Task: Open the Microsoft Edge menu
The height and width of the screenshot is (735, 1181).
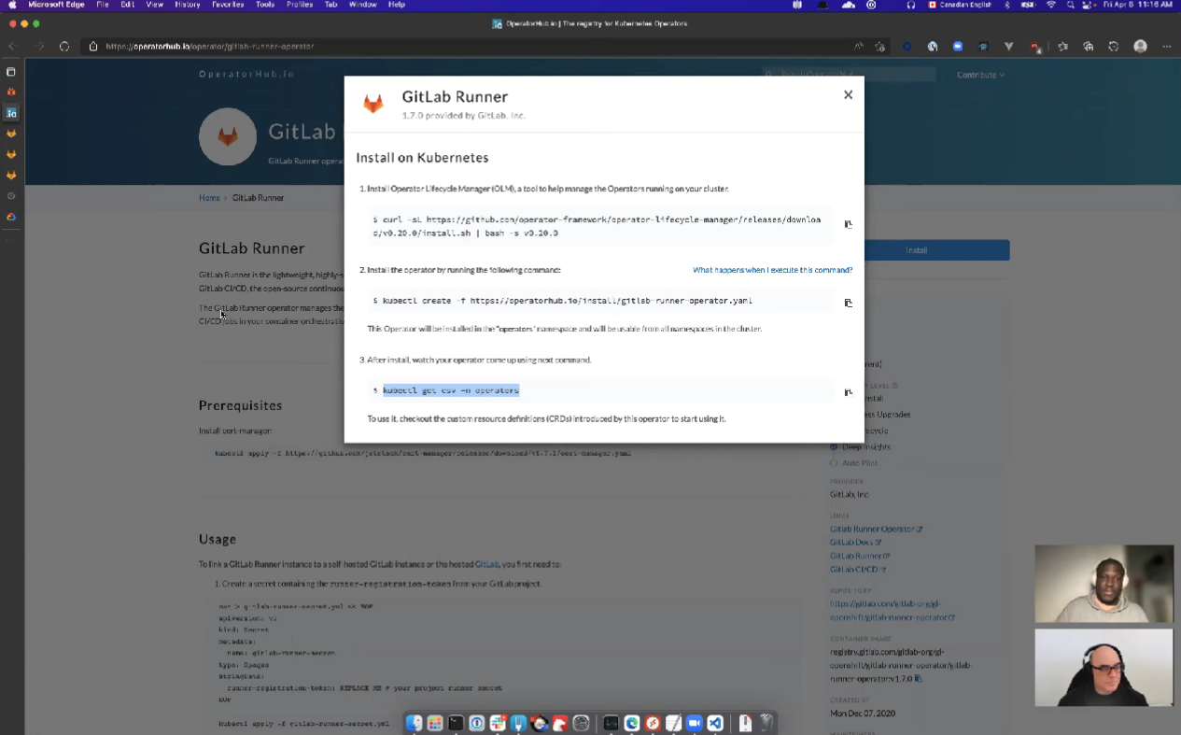Action: (x=56, y=5)
